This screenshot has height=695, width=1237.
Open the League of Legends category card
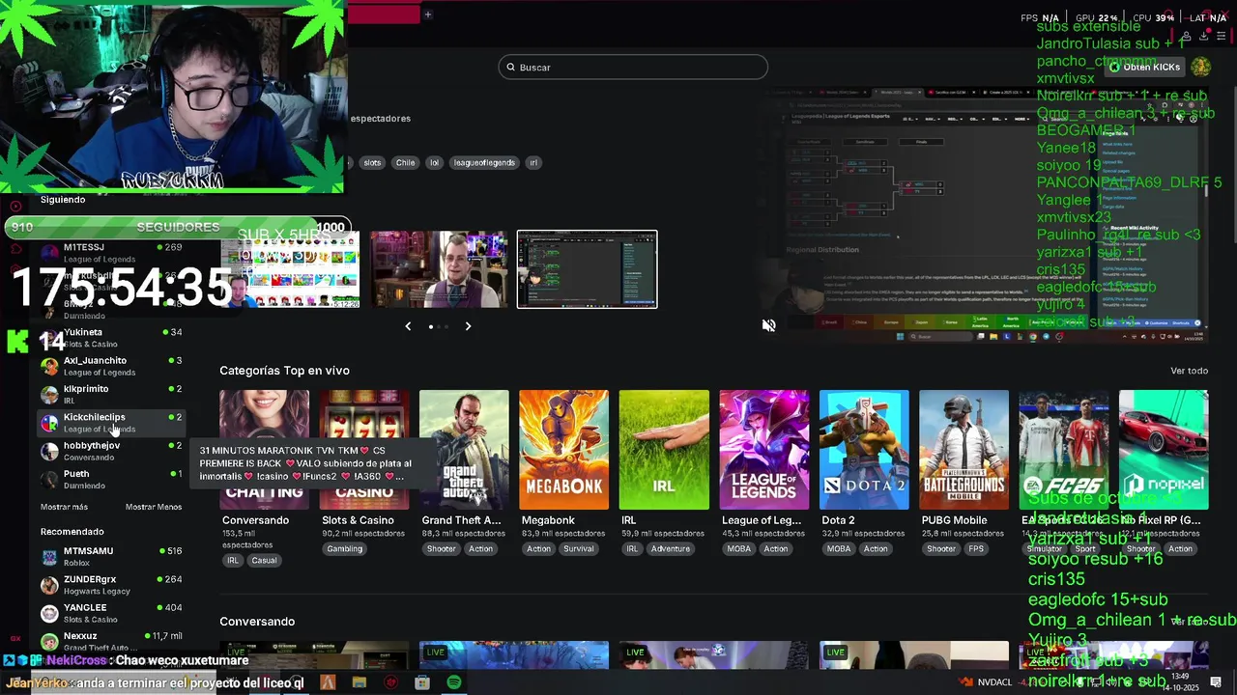(x=763, y=450)
